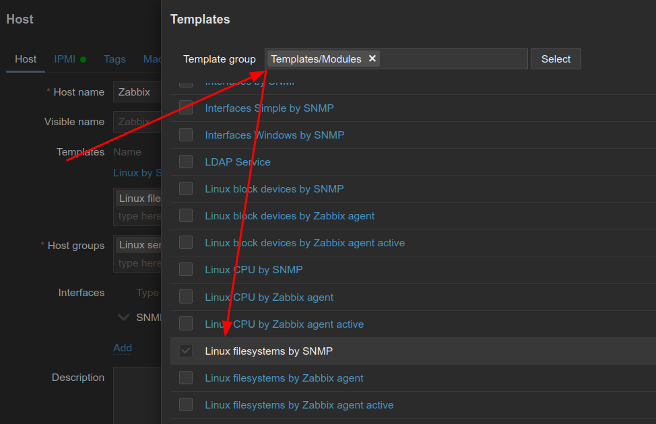Open Linux block devices by SNMP link
The image size is (656, 424).
tap(274, 189)
